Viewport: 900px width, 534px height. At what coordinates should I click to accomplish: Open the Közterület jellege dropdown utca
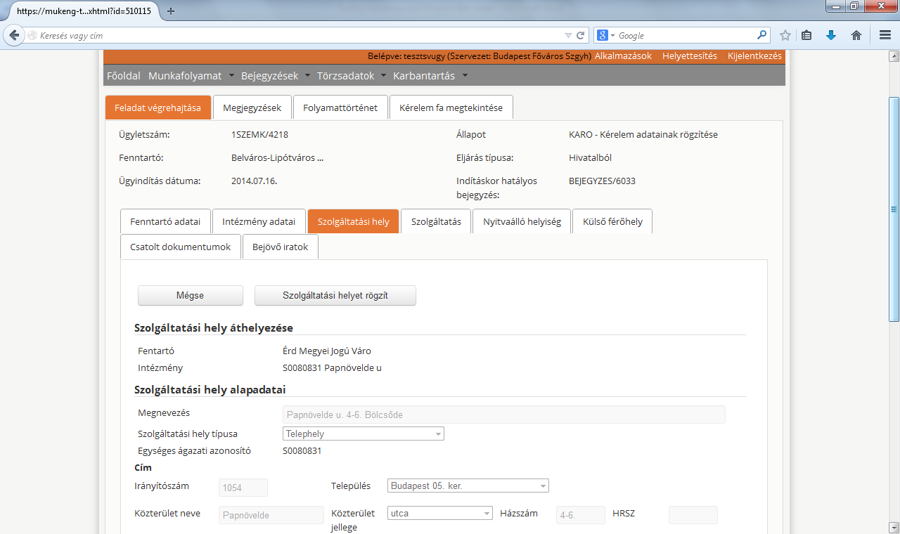tap(440, 513)
